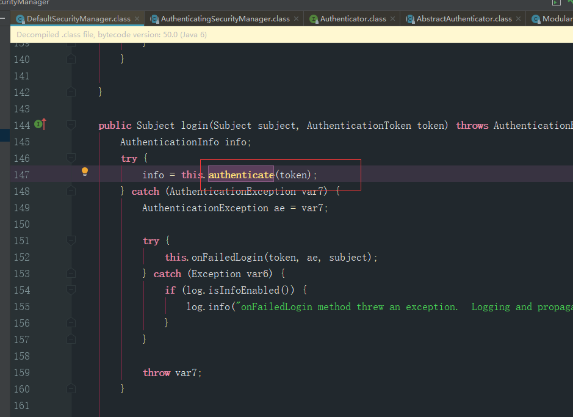This screenshot has height=417, width=573.
Task: Toggle fold end marker at line 140
Action: (x=71, y=59)
